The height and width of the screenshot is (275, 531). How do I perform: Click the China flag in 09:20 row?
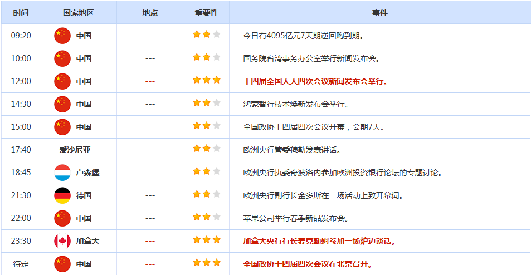[62, 36]
